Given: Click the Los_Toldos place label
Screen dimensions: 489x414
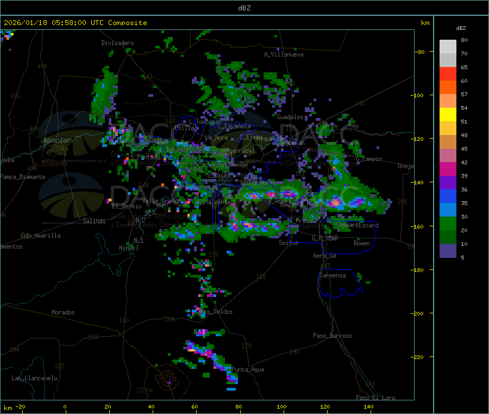Looking at the screenshot, I should 216,312.
